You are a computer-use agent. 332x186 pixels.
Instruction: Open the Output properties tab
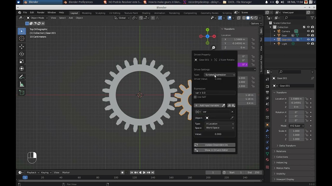(267, 92)
